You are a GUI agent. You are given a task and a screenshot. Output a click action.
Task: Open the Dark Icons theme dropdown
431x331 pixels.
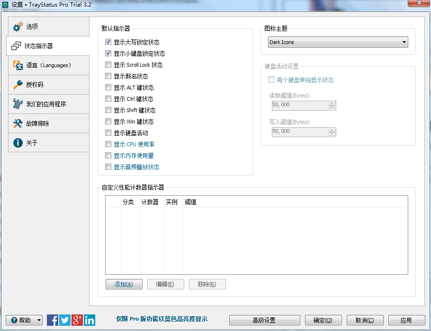tap(338, 42)
